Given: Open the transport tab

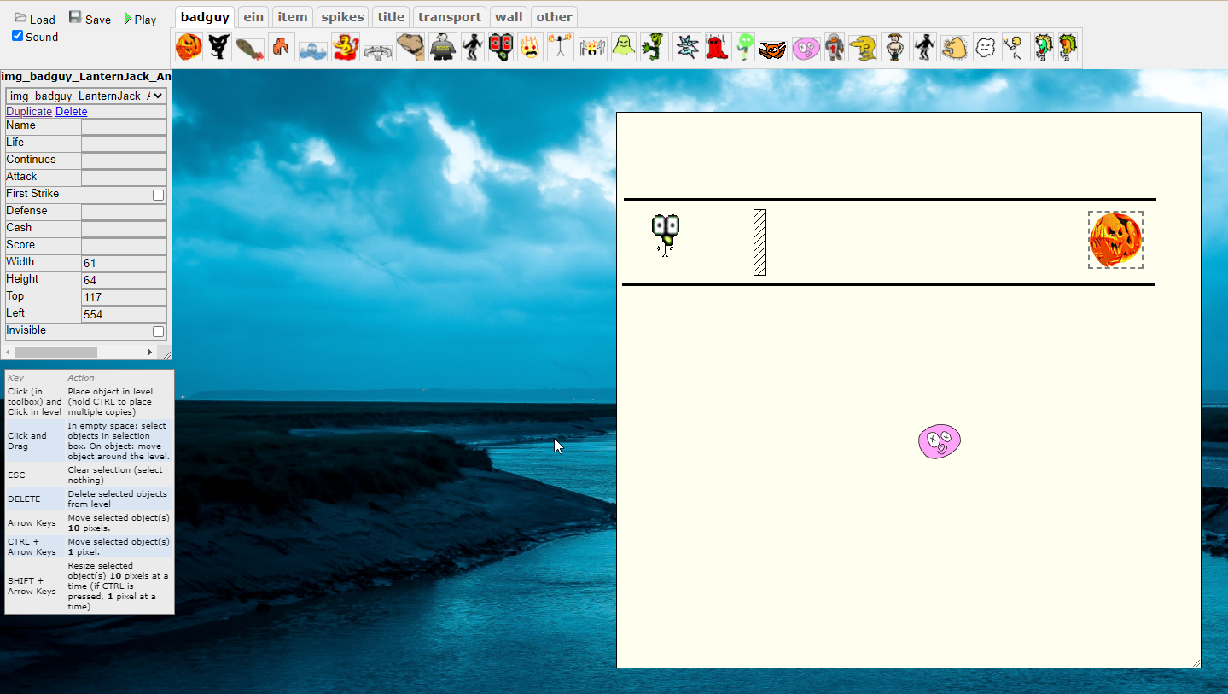Looking at the screenshot, I should point(449,17).
